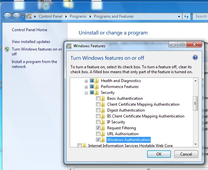Click the Windows Features title bar icon

(69, 46)
